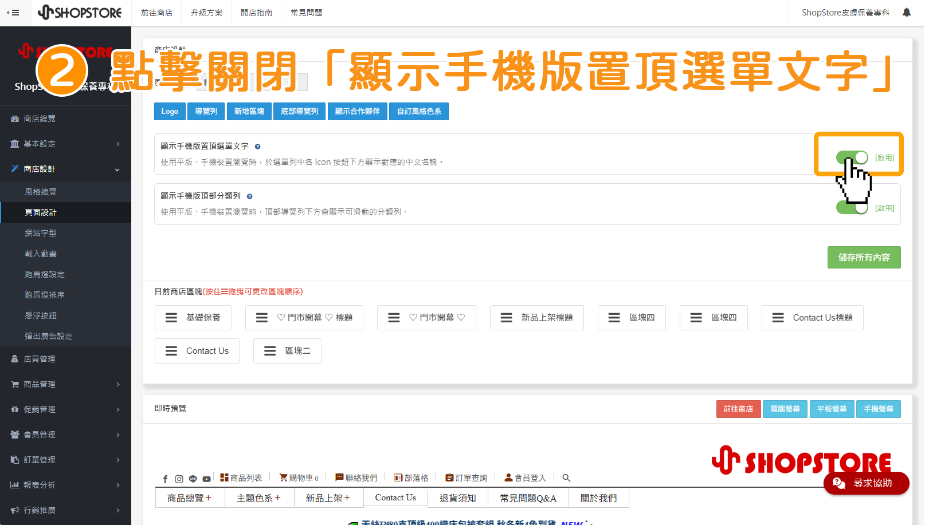Click the Instagram icon in preview
The width and height of the screenshot is (925, 525).
click(179, 479)
